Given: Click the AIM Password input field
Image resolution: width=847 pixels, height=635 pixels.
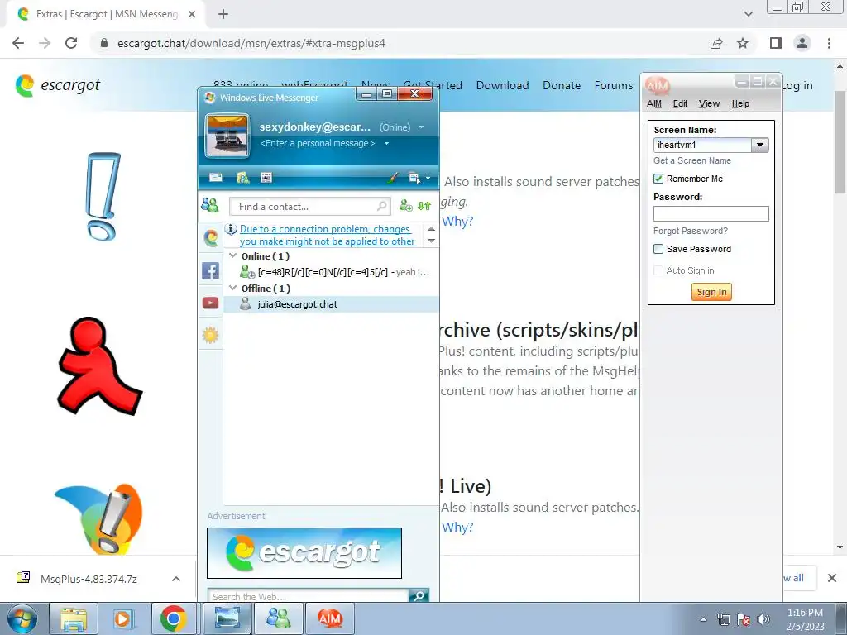Looking at the screenshot, I should click(711, 214).
